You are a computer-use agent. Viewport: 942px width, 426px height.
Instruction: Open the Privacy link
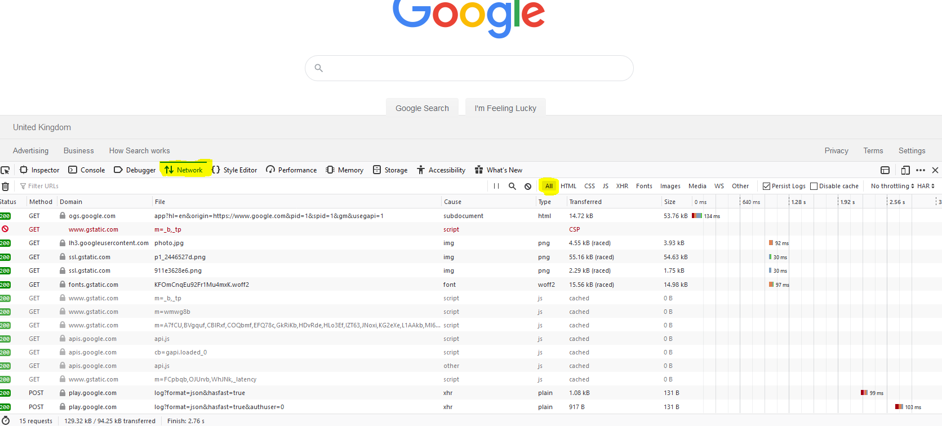[836, 150]
